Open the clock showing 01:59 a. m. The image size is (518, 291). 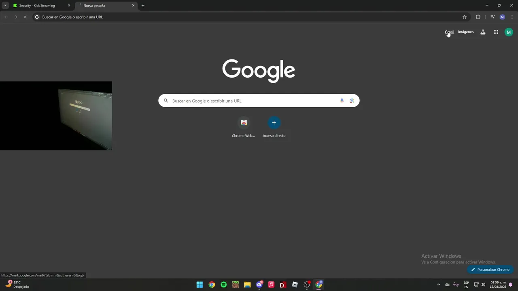[x=498, y=285]
